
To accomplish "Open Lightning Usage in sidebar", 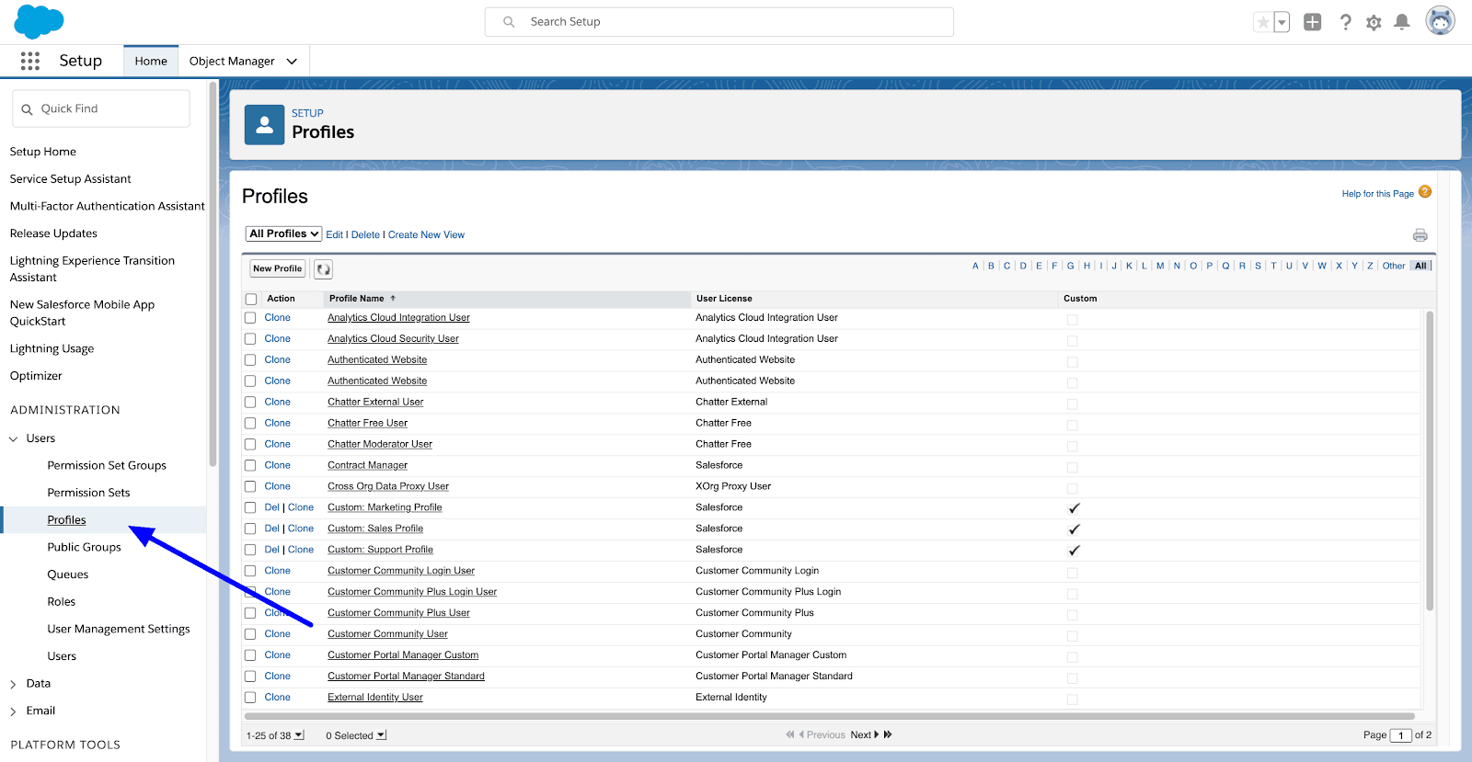I will [x=52, y=348].
